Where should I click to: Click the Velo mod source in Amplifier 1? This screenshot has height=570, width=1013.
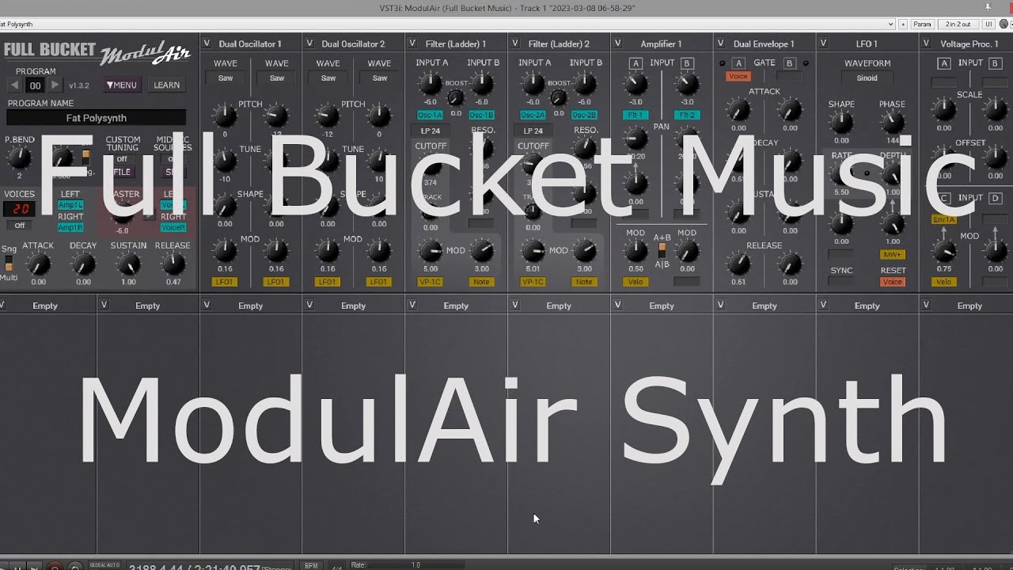[635, 282]
